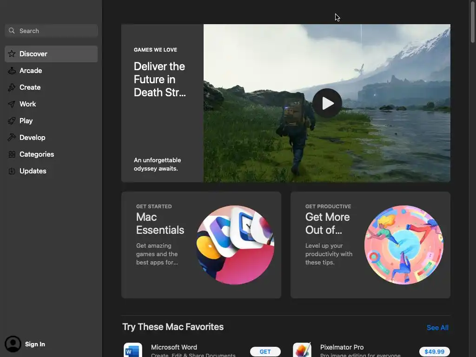The width and height of the screenshot is (476, 357).
Task: Open the Pixelmator Pro app title
Action: (342, 347)
